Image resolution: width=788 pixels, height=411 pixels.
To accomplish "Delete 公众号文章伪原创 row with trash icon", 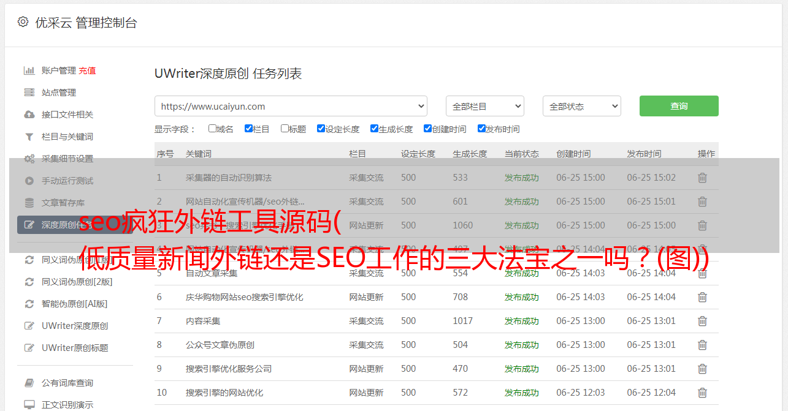I will 702,345.
